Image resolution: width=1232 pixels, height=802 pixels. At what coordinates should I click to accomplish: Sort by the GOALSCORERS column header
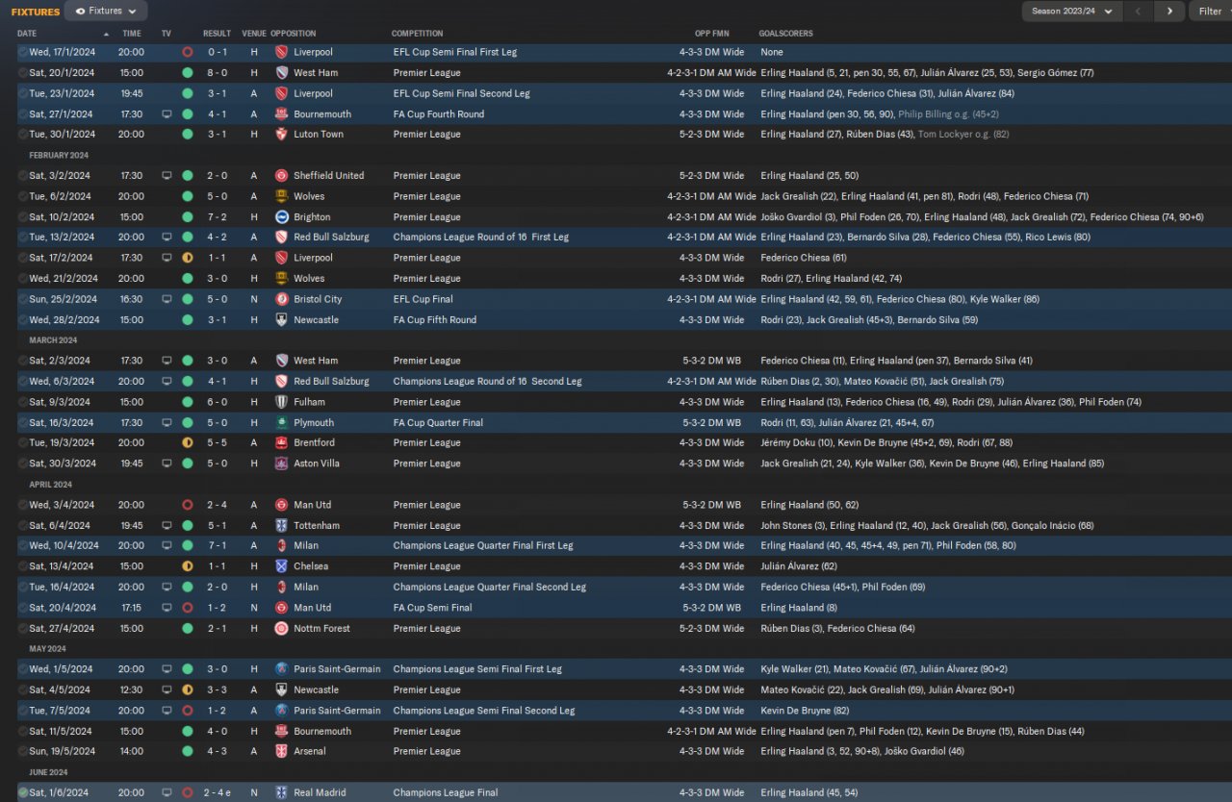785,34
